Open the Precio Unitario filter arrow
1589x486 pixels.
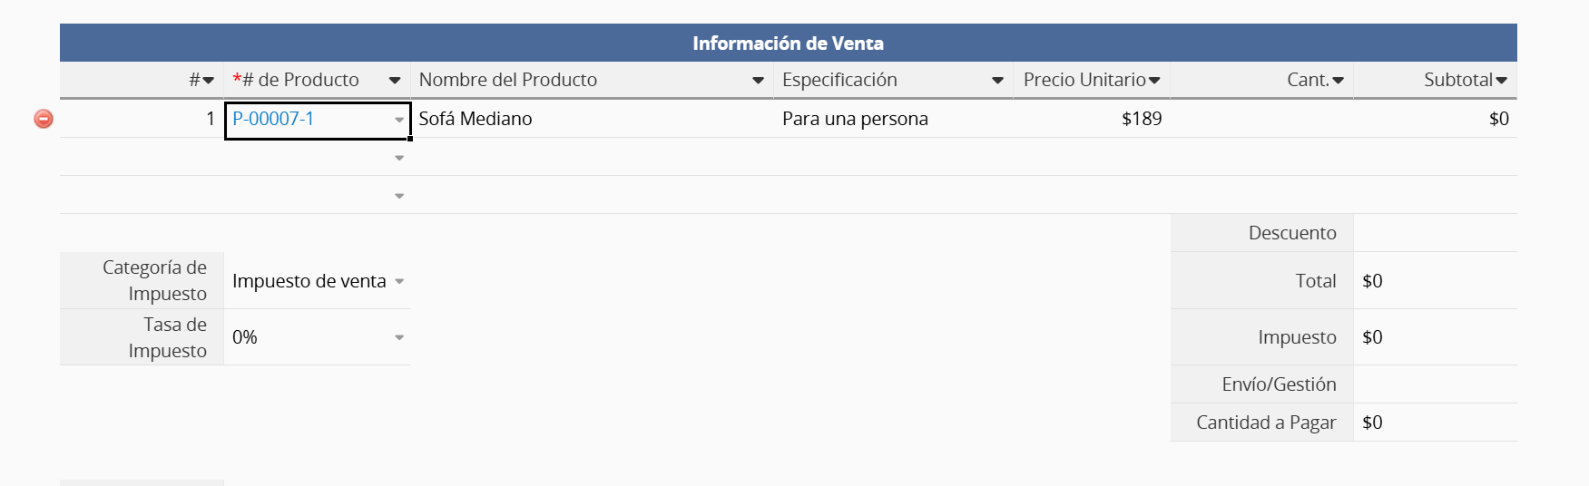[x=1154, y=81]
